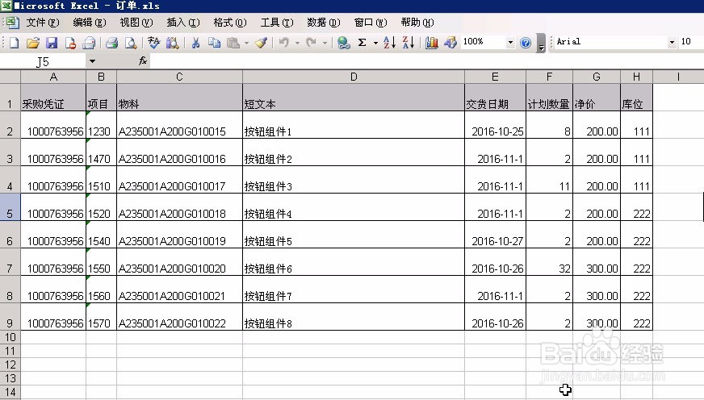Click the New workbook icon

pyautogui.click(x=14, y=43)
